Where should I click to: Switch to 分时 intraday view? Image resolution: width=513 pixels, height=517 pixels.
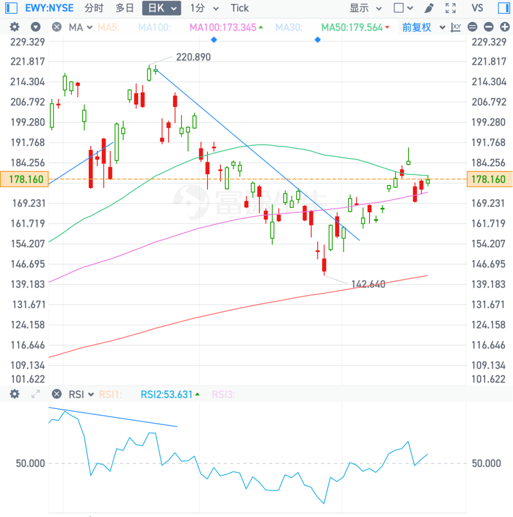coord(94,8)
